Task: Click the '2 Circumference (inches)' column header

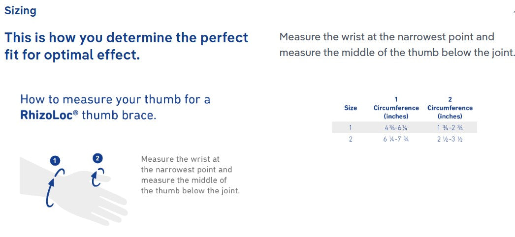Action: click(450, 108)
